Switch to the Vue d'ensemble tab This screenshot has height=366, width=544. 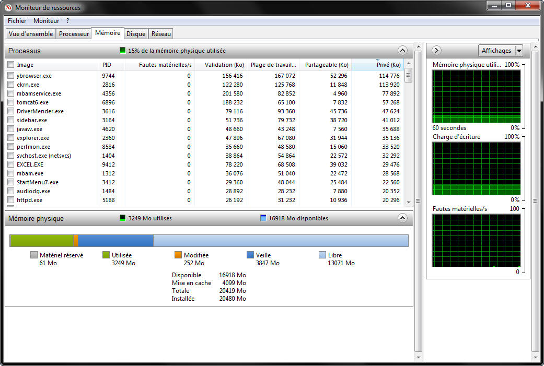pos(31,33)
